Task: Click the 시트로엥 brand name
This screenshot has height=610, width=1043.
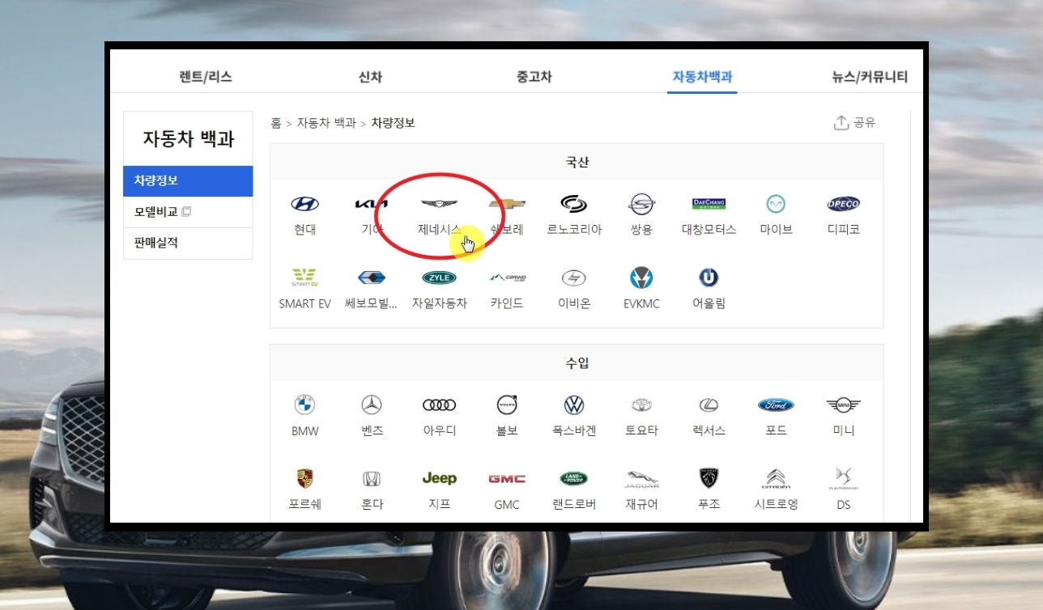Action: coord(776,504)
